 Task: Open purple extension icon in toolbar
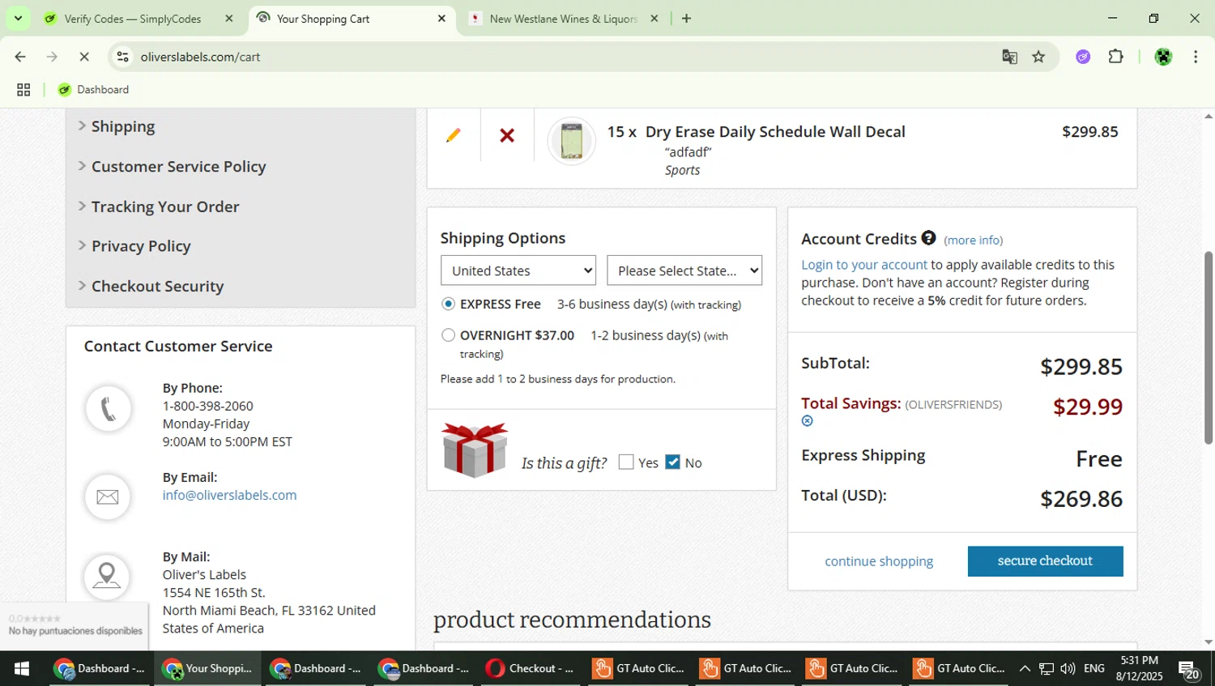point(1083,57)
